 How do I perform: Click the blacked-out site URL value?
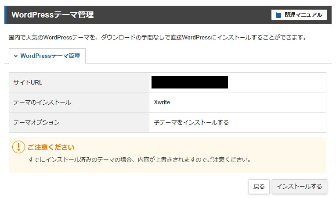coord(189,82)
